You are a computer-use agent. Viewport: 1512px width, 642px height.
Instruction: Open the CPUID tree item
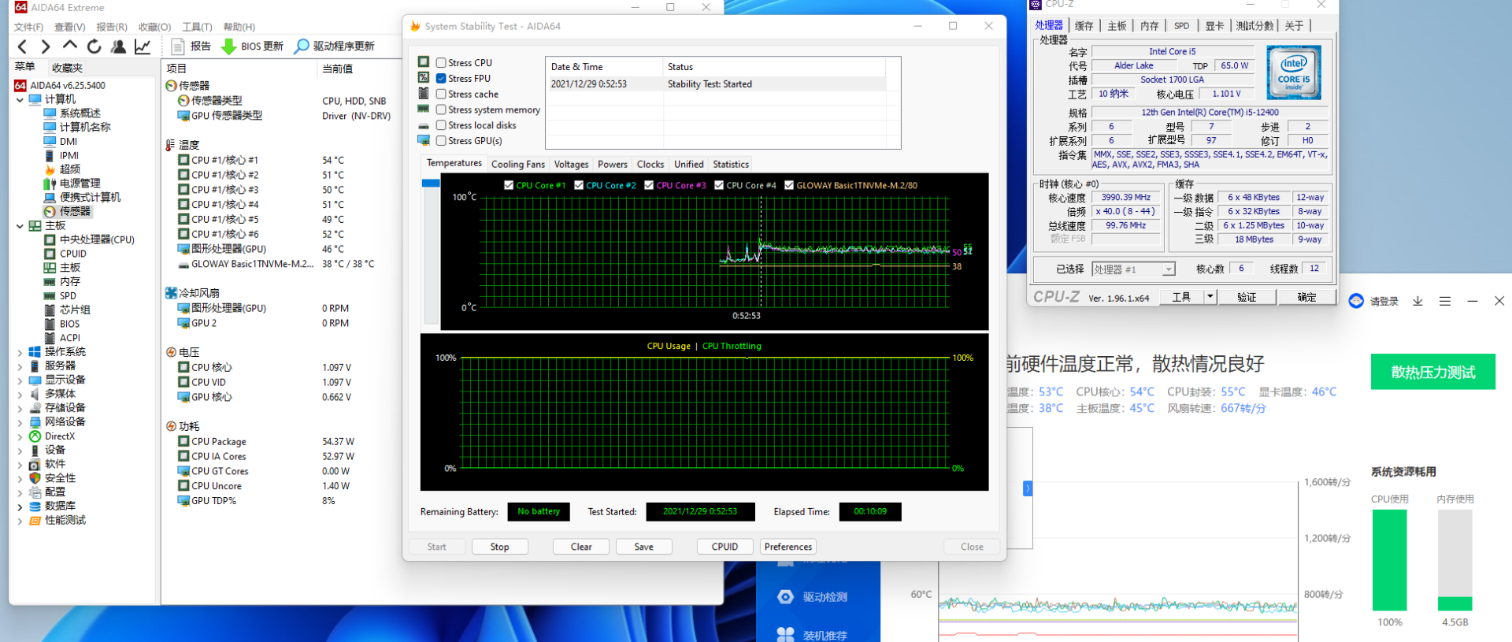pyautogui.click(x=72, y=254)
